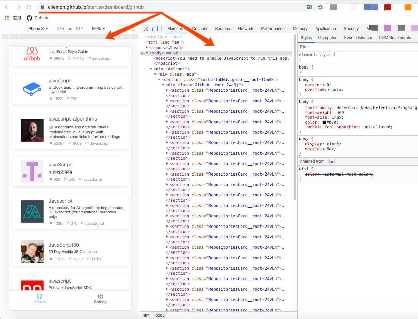Click the noscript text line
Image resolution: width=418 pixels, height=319 pixels.
click(x=221, y=58)
